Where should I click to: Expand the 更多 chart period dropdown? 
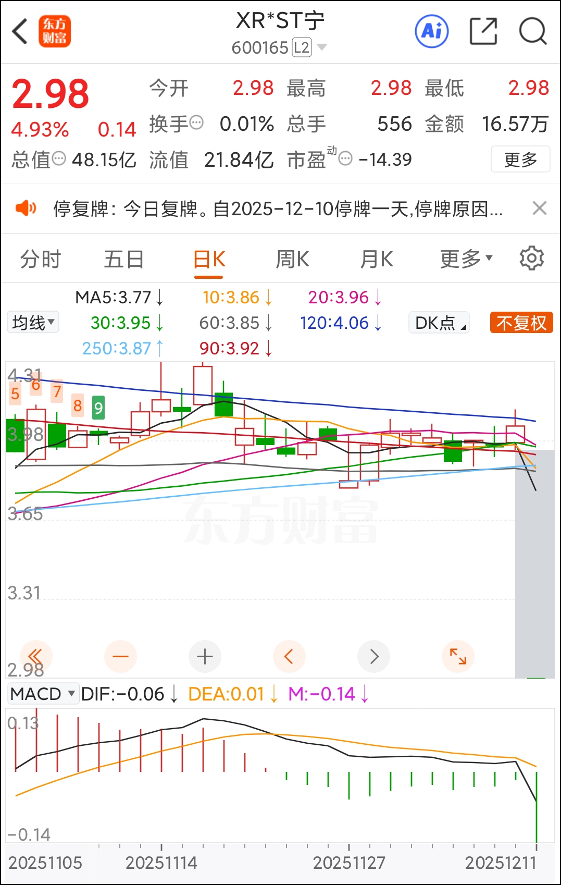466,259
